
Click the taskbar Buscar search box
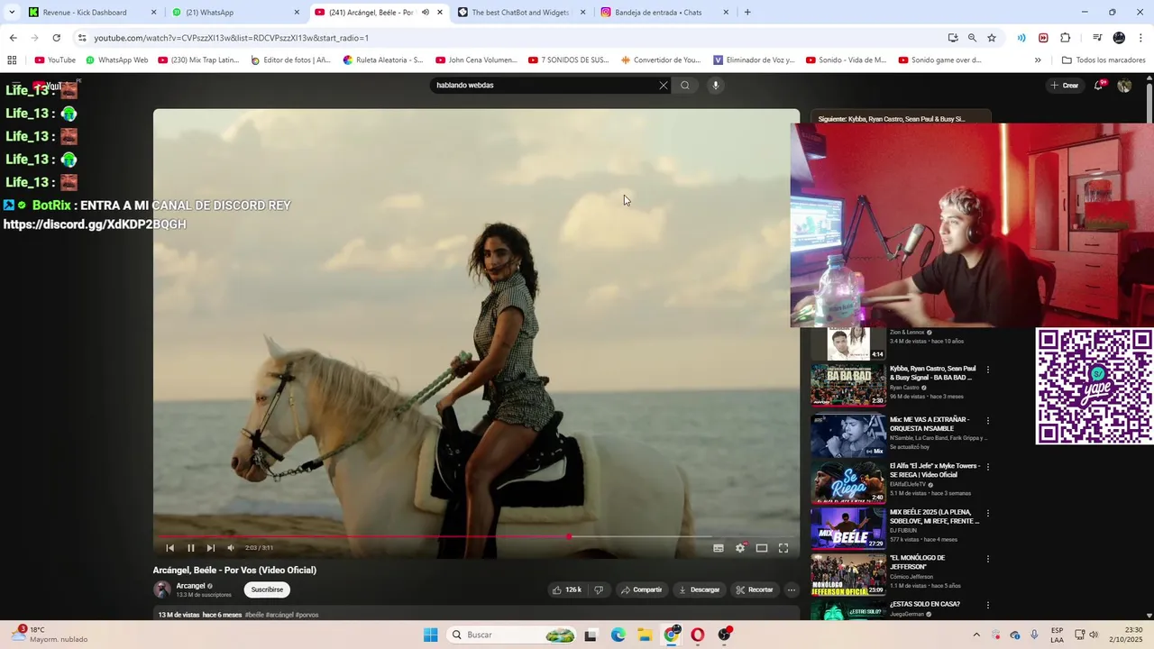pyautogui.click(x=513, y=635)
